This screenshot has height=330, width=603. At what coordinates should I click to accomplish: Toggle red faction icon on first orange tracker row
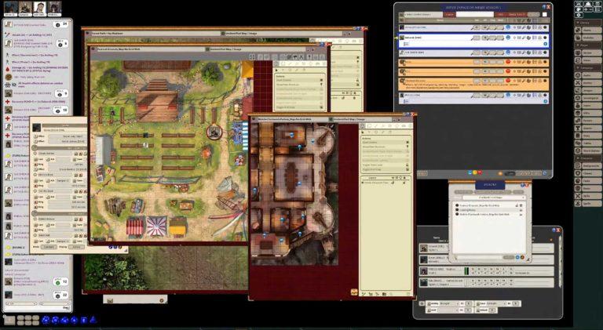508,62
